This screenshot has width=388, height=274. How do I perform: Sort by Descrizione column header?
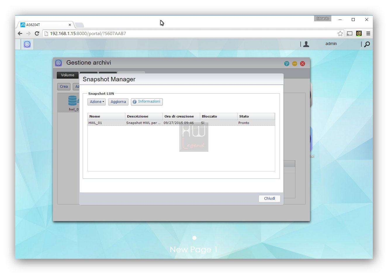click(144, 116)
